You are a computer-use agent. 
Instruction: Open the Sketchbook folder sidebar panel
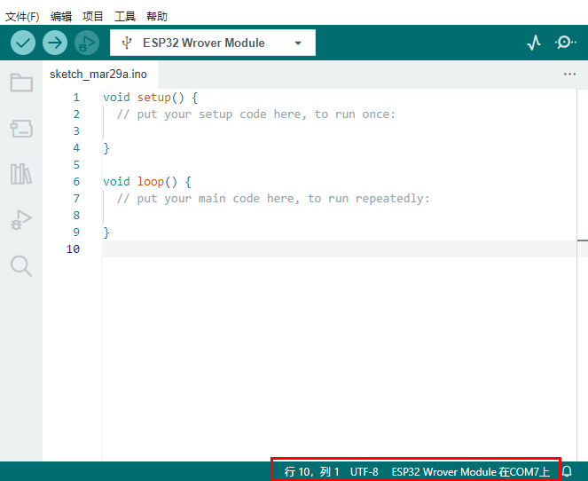[x=21, y=83]
